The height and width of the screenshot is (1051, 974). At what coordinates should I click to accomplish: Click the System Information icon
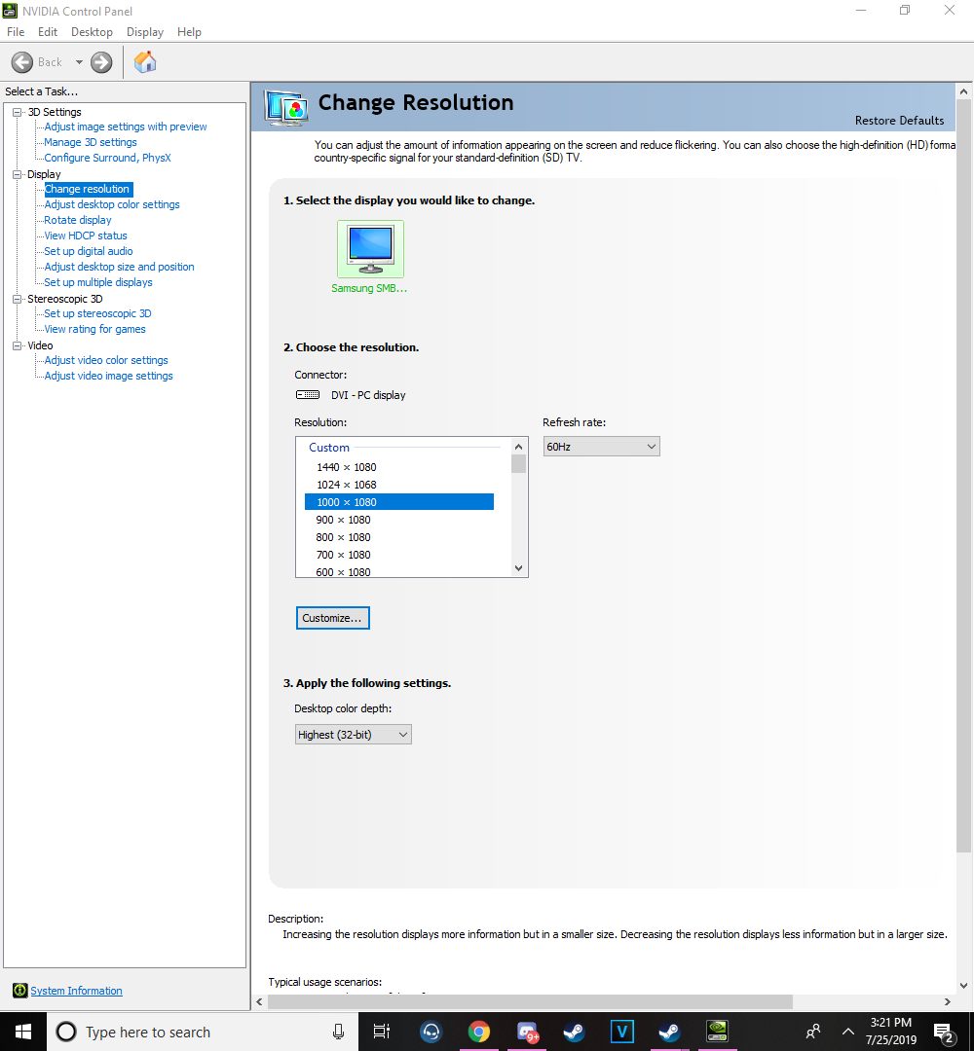click(x=20, y=990)
